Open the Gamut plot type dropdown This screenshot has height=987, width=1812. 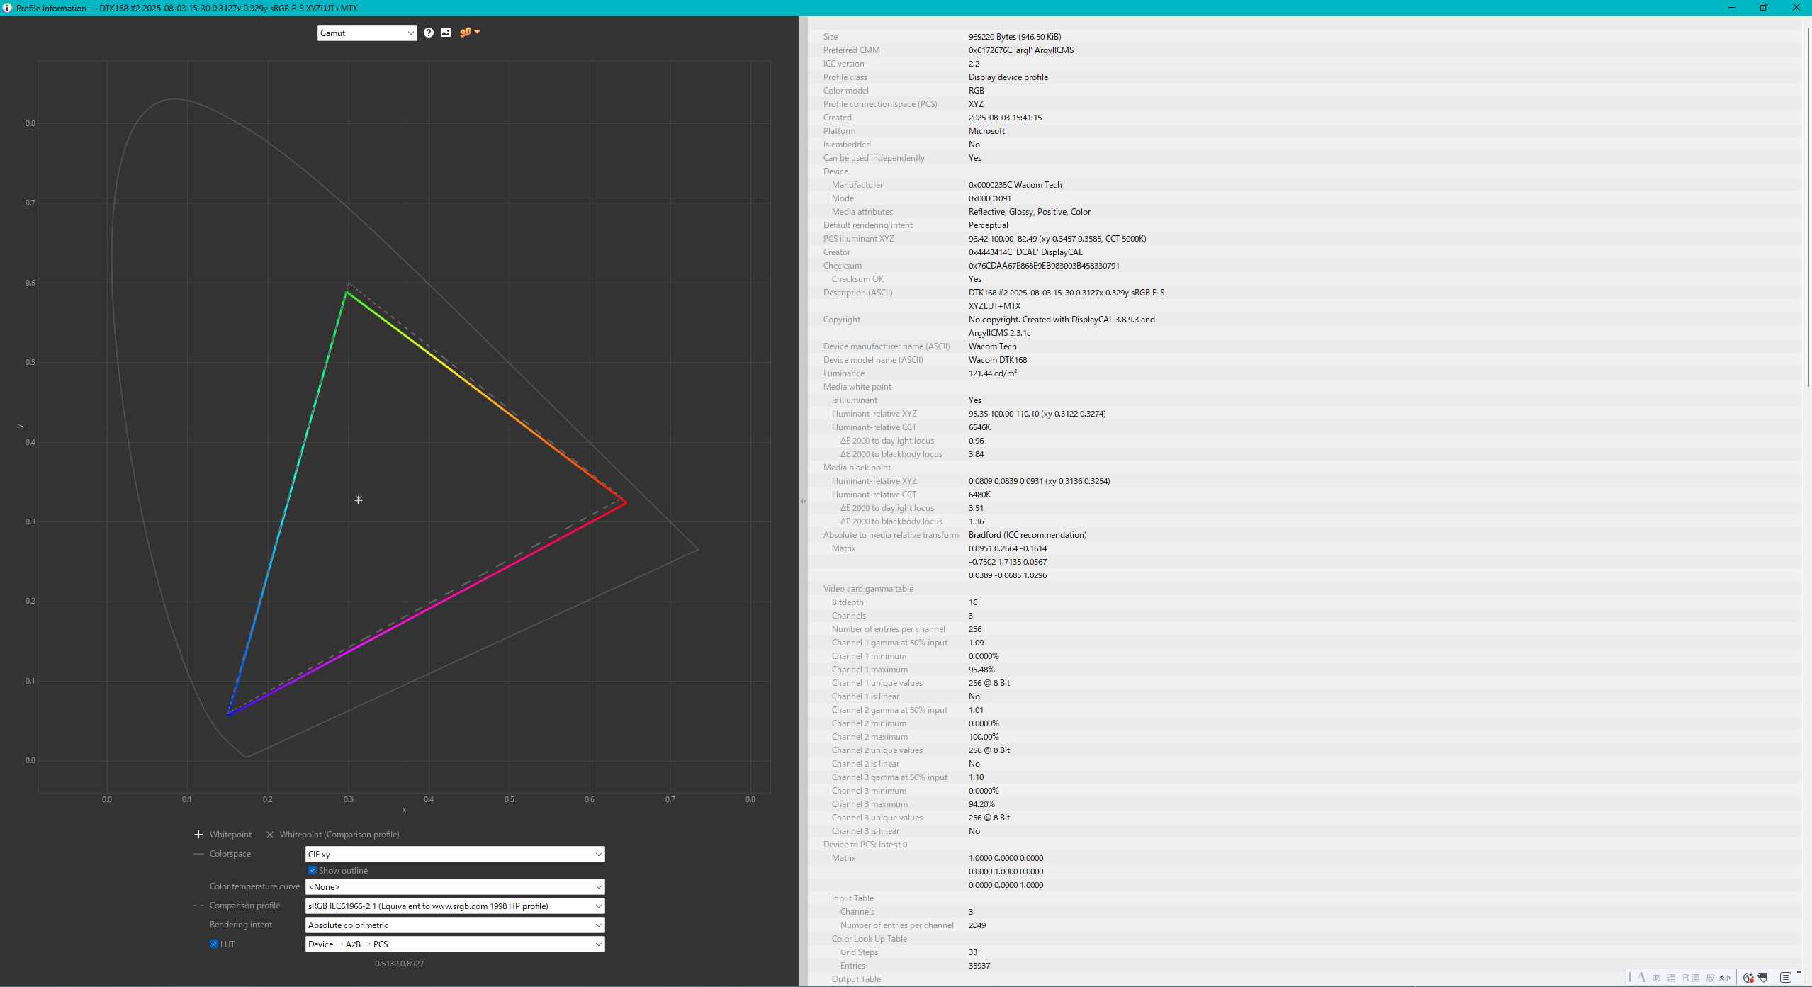[x=367, y=33]
